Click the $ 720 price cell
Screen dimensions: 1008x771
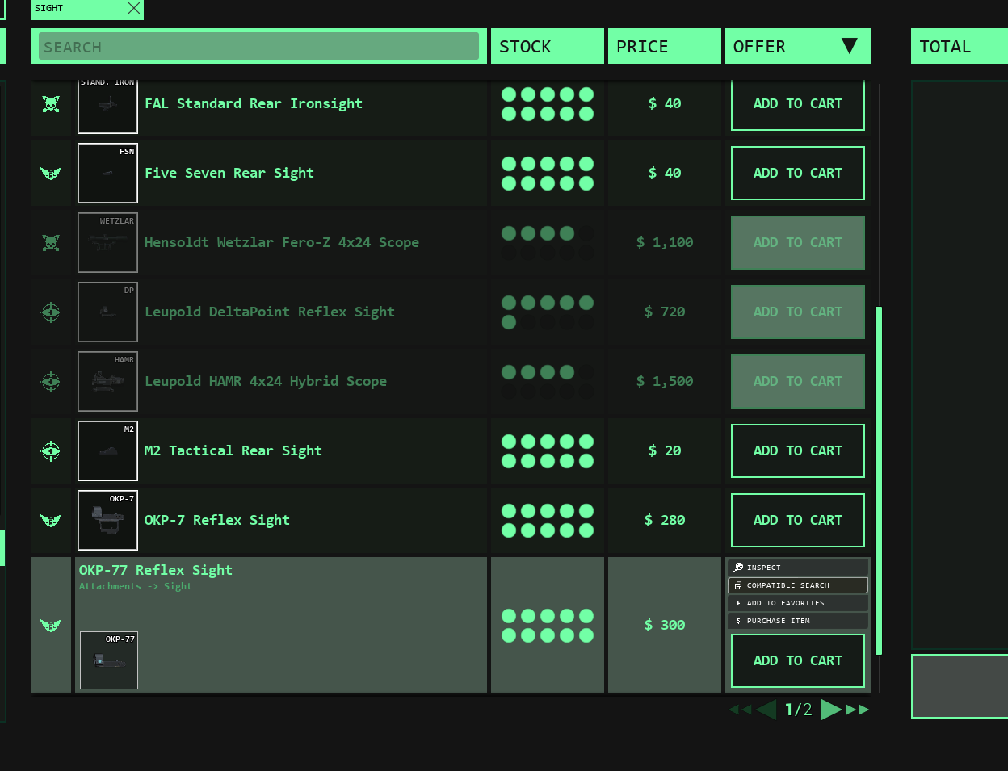point(665,312)
